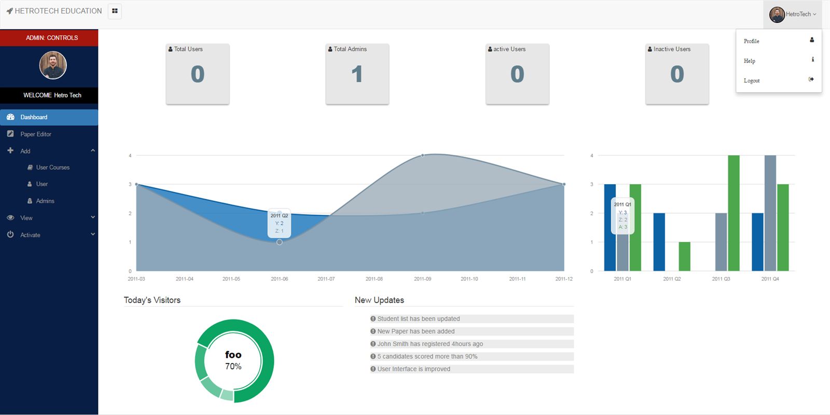The image size is (830, 415).
Task: Expand the Activate submenu chevron
Action: (93, 234)
